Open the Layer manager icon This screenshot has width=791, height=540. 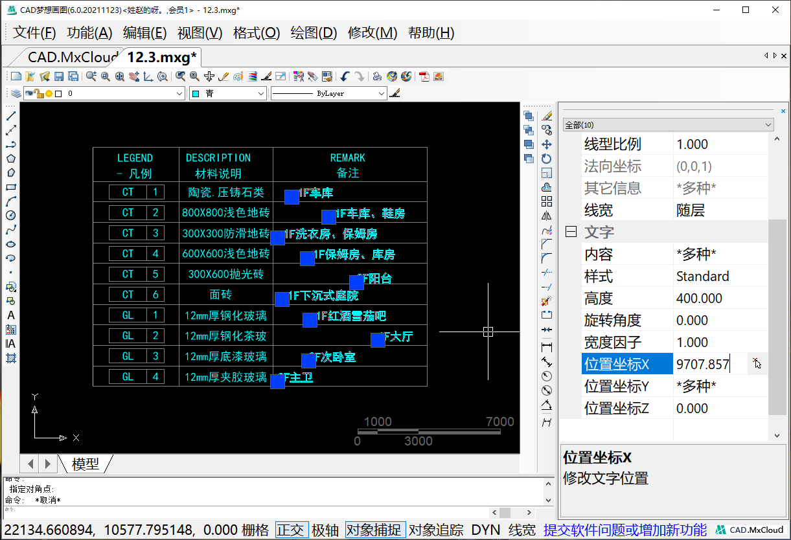16,94
